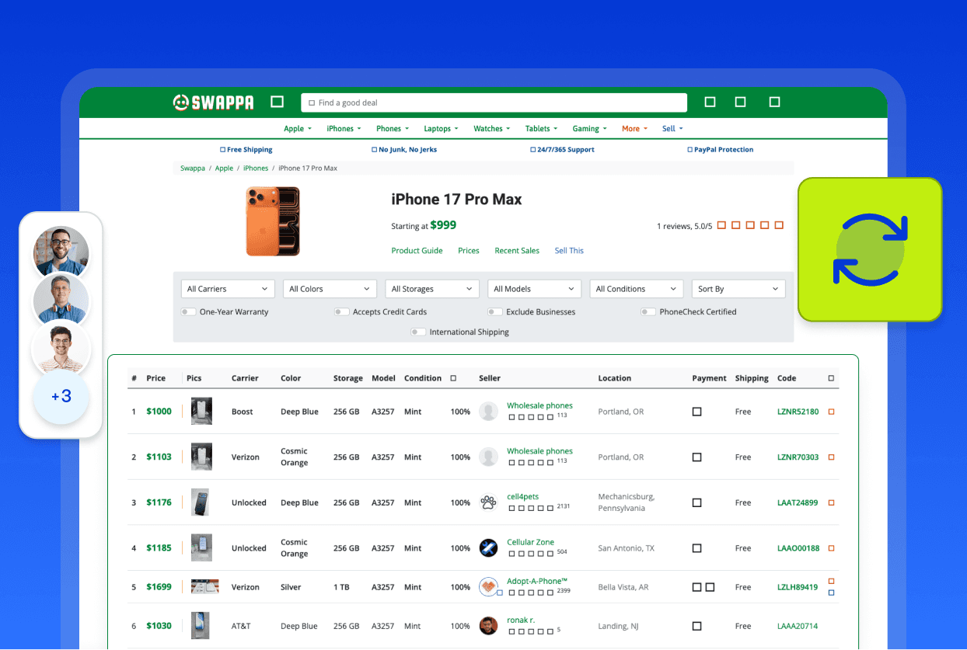
Task: Click the magnifier icon inside the search box
Action: (x=312, y=103)
